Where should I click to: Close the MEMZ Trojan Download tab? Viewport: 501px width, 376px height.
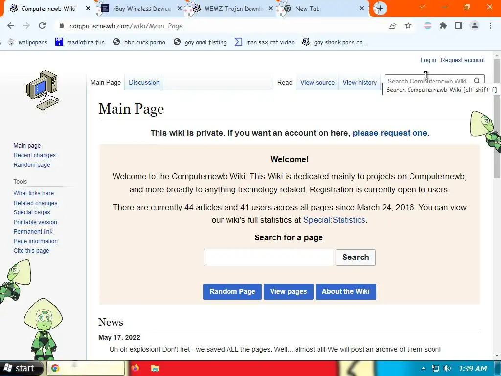click(x=270, y=9)
